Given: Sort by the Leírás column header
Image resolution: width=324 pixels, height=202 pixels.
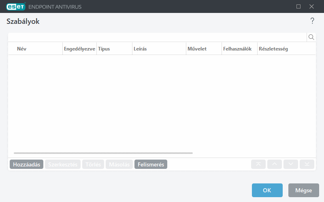Looking at the screenshot, I should [159, 49].
